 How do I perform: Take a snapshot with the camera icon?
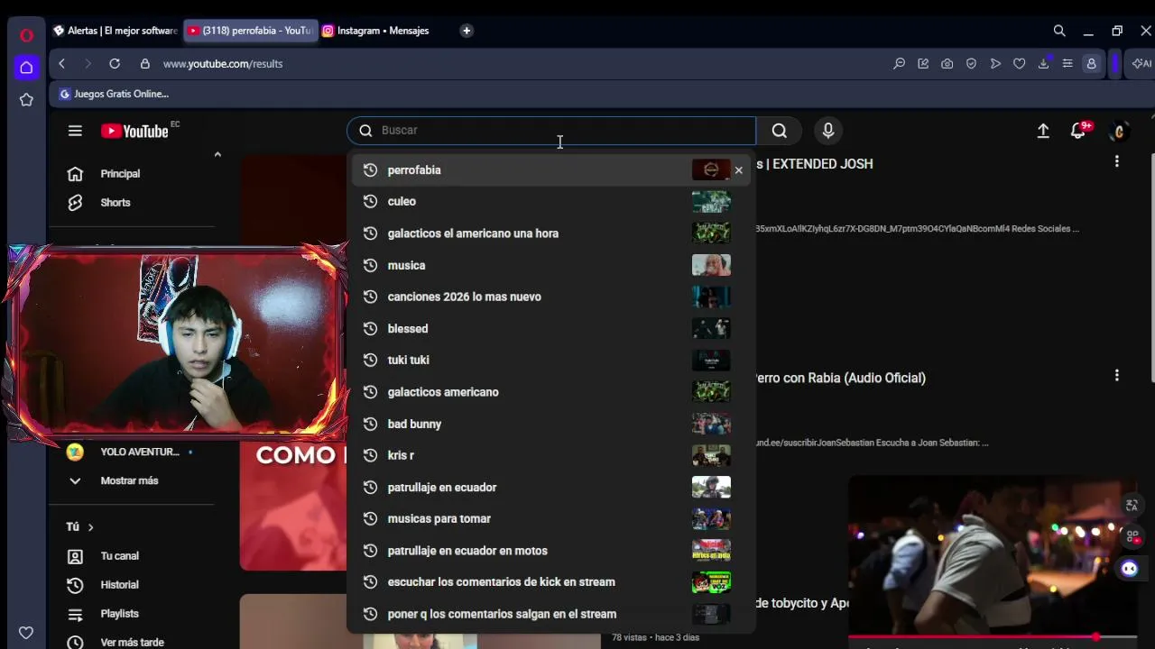point(947,64)
